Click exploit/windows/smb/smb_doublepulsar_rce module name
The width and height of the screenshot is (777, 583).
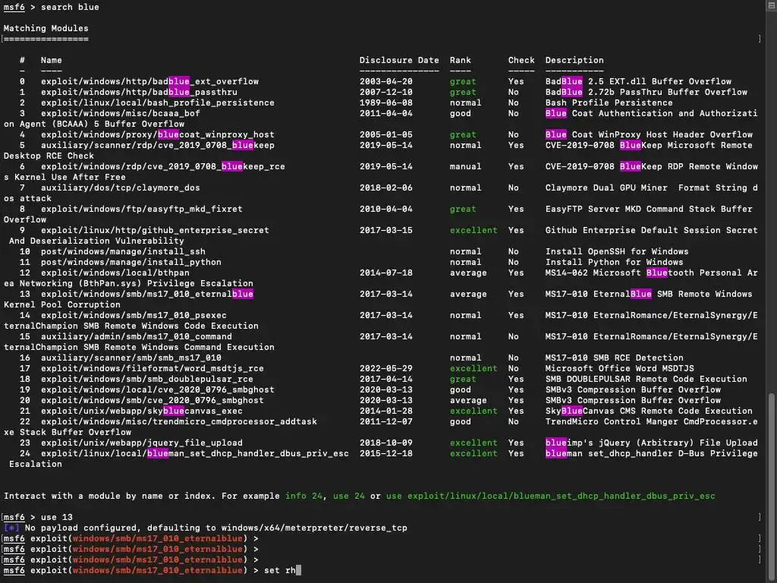click(x=147, y=380)
